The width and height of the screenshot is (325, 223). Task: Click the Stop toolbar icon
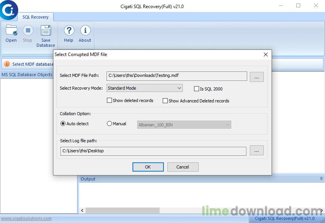28,31
